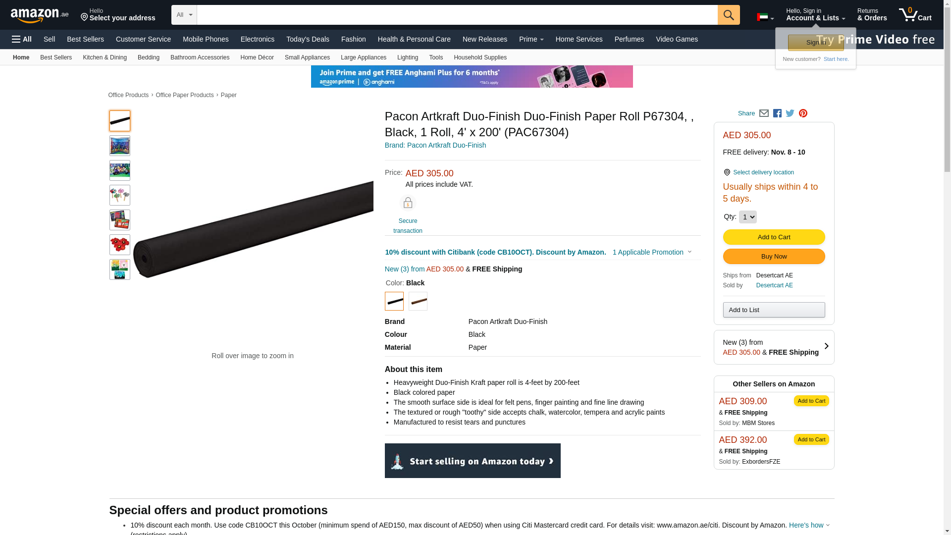Click the magnifier search button

pos(728,15)
